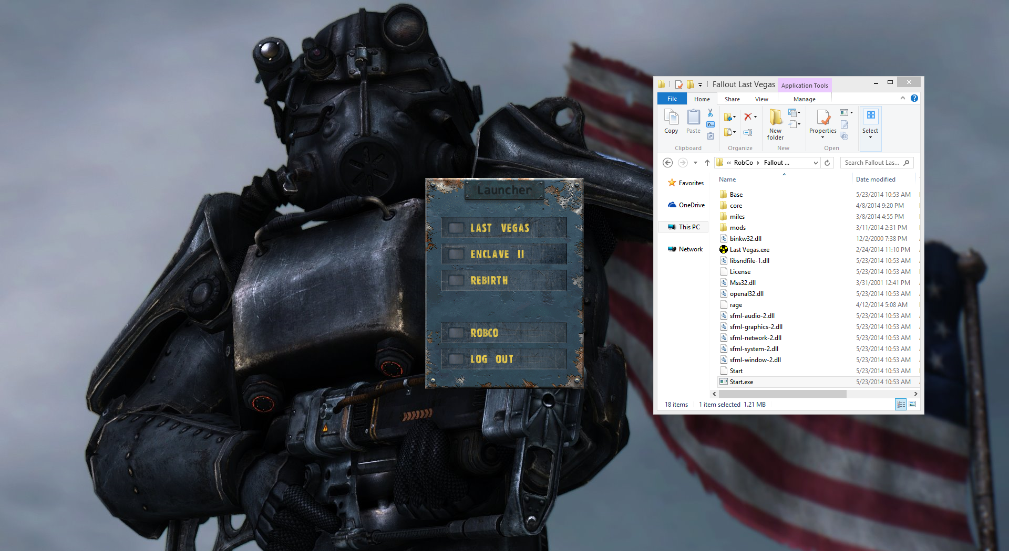Click the Cut scissors icon
Screen dimensions: 1009x551
[710, 113]
